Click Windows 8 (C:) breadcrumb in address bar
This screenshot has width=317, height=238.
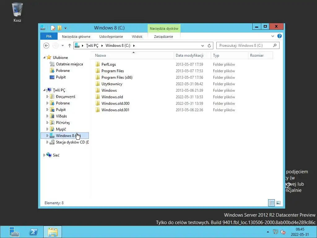point(118,46)
